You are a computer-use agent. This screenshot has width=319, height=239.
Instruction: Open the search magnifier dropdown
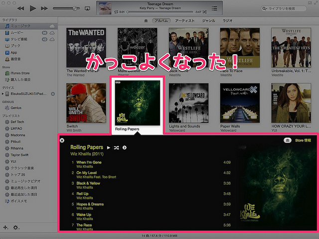(265, 8)
